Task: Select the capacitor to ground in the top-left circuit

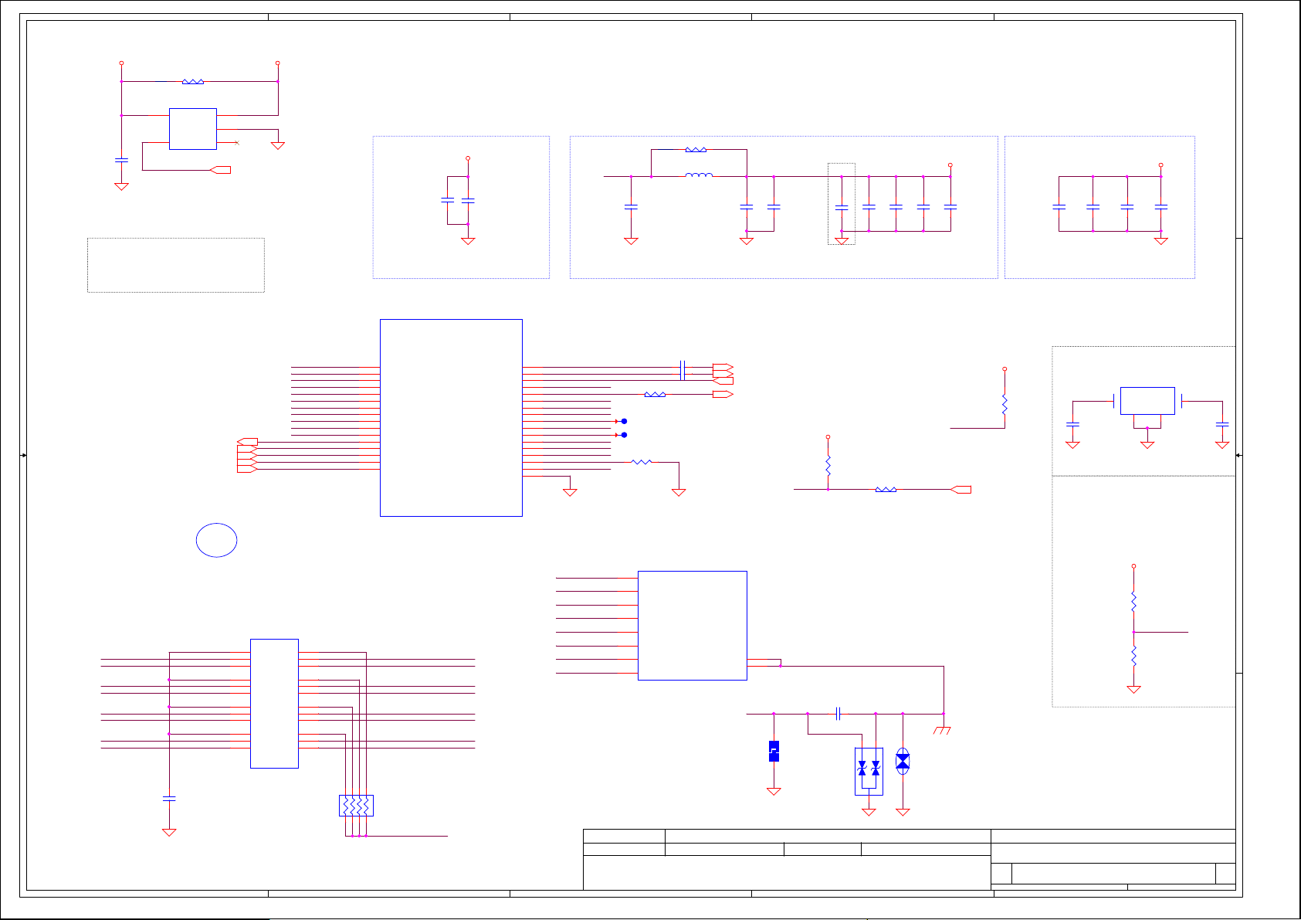Action: pyautogui.click(x=121, y=160)
